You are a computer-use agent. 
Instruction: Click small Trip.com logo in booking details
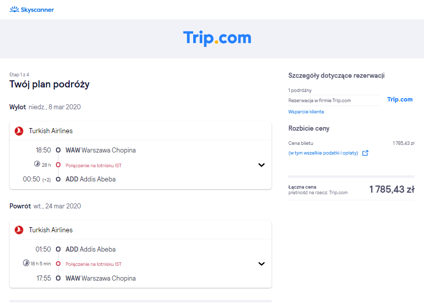pyautogui.click(x=400, y=100)
